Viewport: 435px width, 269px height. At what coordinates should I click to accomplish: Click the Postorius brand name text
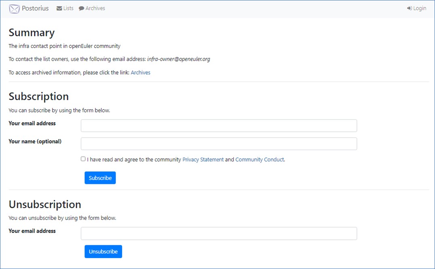pyautogui.click(x=35, y=8)
